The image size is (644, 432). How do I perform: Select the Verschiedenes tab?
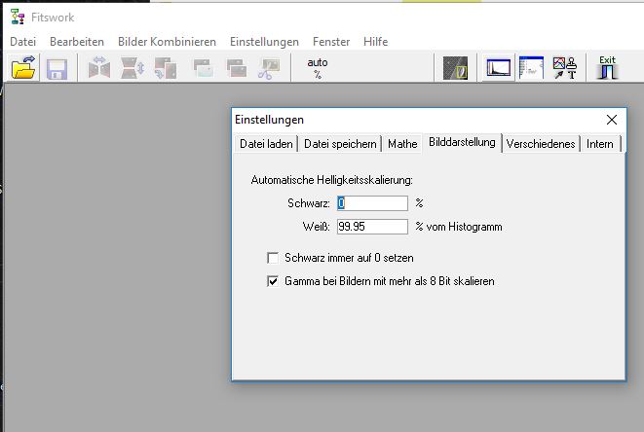(x=541, y=144)
